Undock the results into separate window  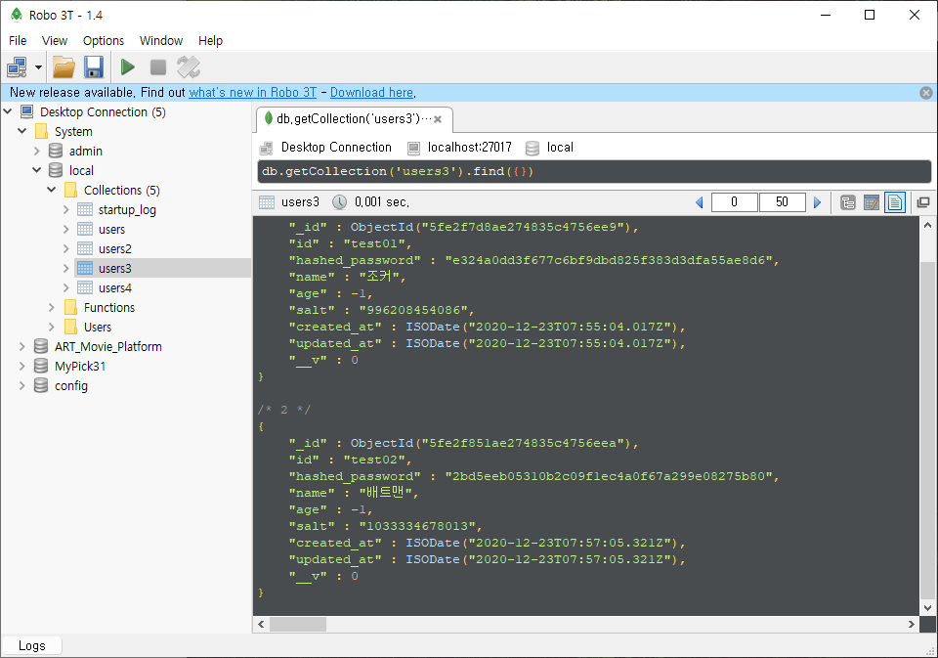click(x=923, y=202)
